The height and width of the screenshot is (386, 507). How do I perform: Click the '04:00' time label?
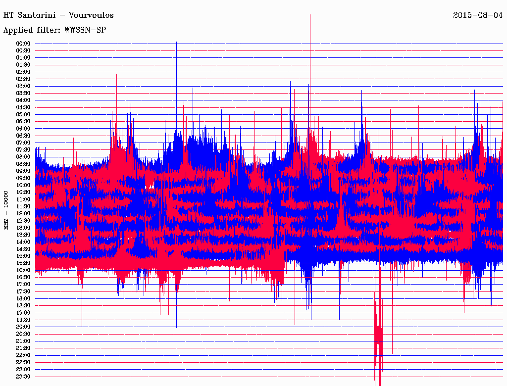pyautogui.click(x=23, y=100)
